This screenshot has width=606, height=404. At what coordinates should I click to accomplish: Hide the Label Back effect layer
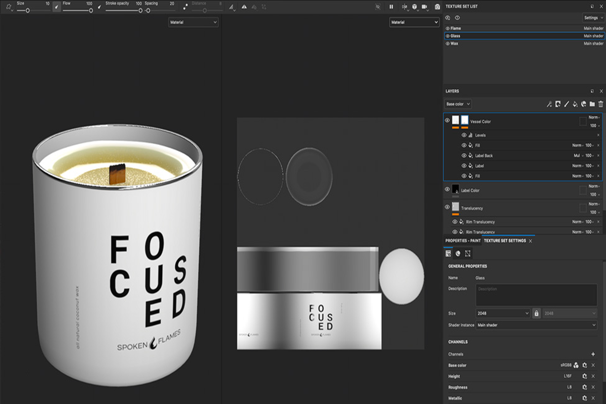coord(464,156)
